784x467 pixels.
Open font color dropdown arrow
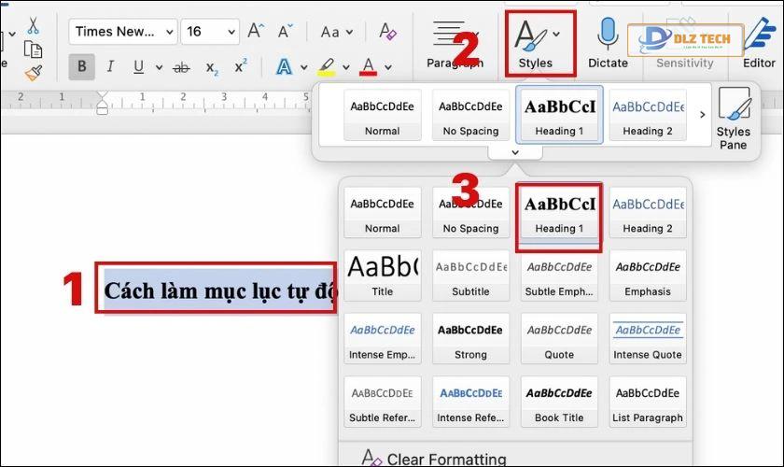point(388,67)
